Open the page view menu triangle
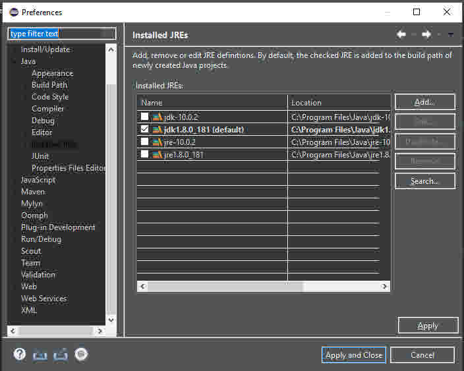 [x=450, y=35]
